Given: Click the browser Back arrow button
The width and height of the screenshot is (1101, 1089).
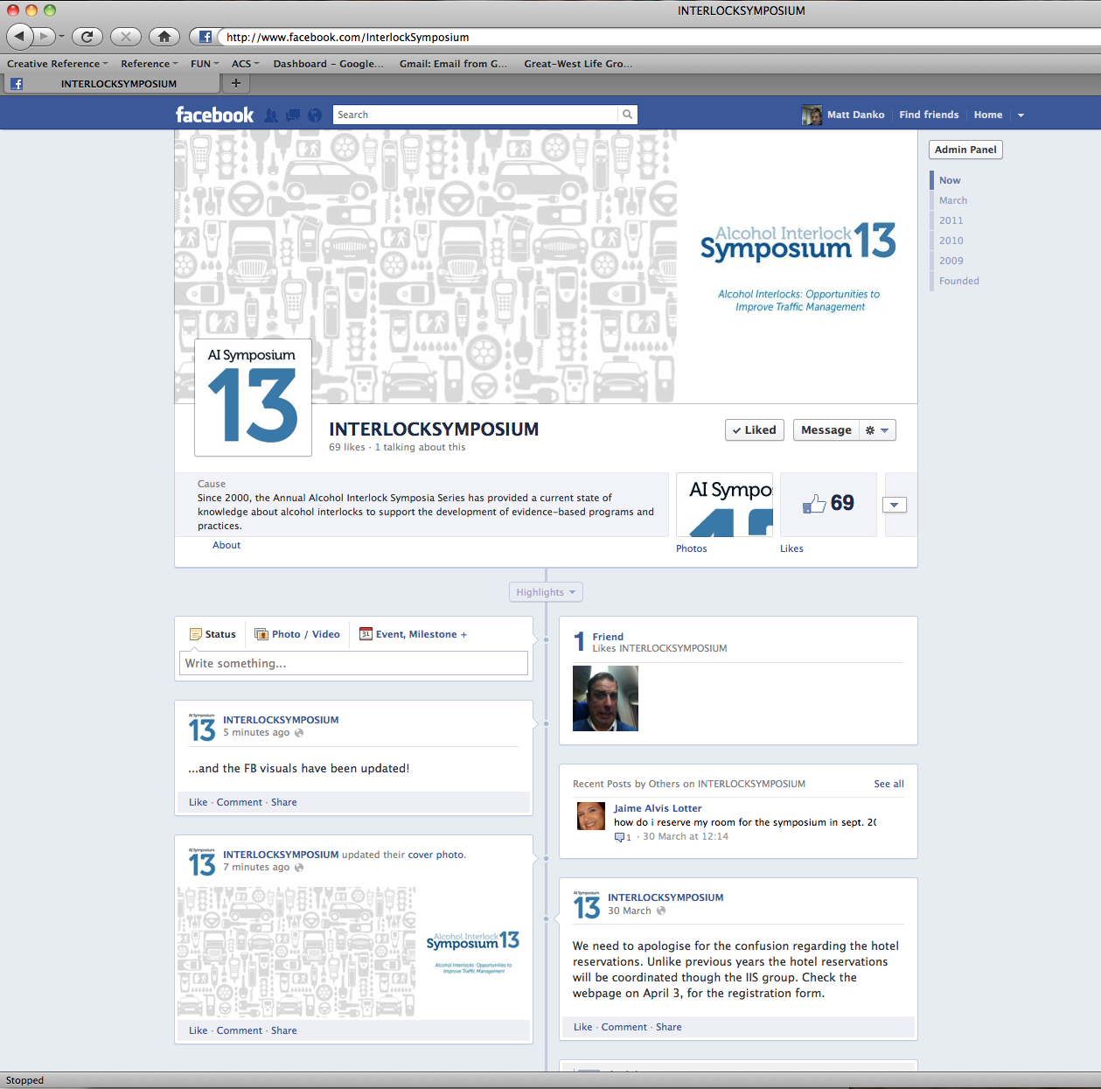Looking at the screenshot, I should coord(20,37).
